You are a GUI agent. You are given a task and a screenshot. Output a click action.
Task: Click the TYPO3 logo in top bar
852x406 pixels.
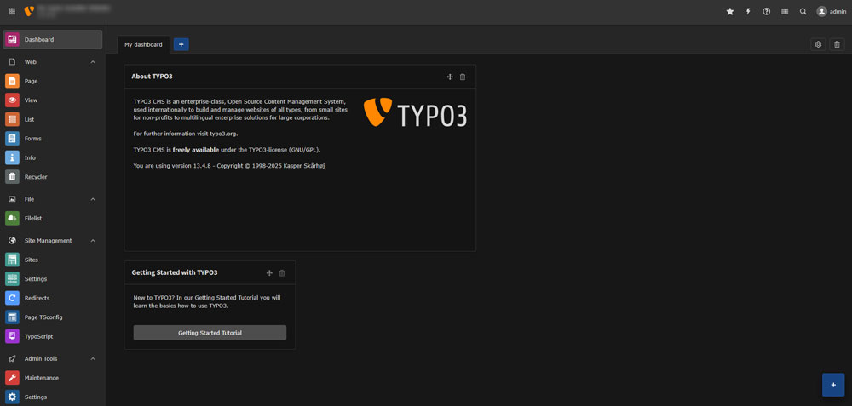point(29,11)
